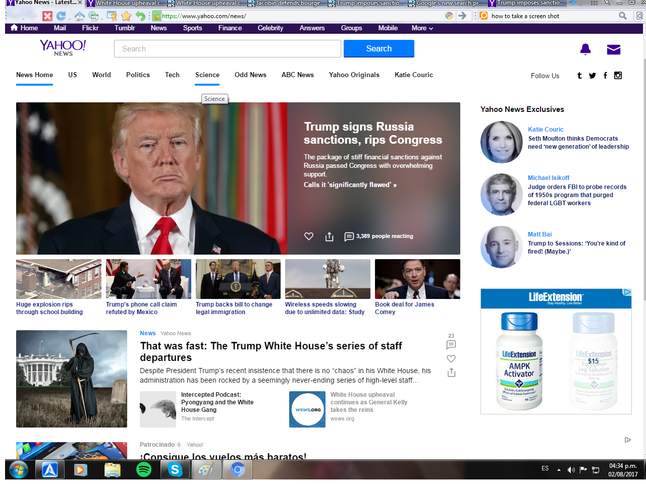Stop loading the page with red X icon
Viewport: 646px width, 484px height.
click(46, 16)
